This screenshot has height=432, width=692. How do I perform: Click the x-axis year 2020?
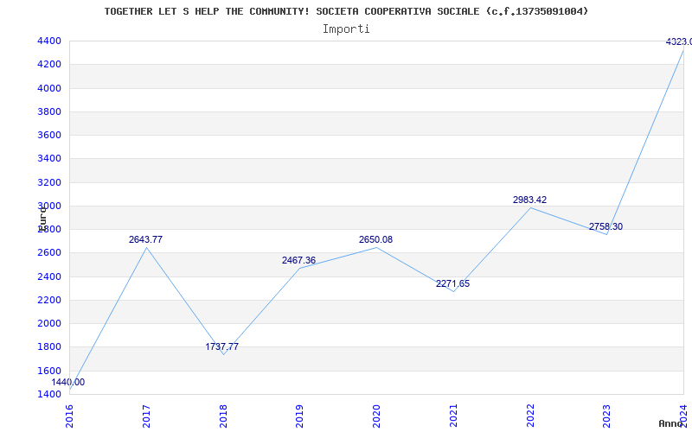376,415
